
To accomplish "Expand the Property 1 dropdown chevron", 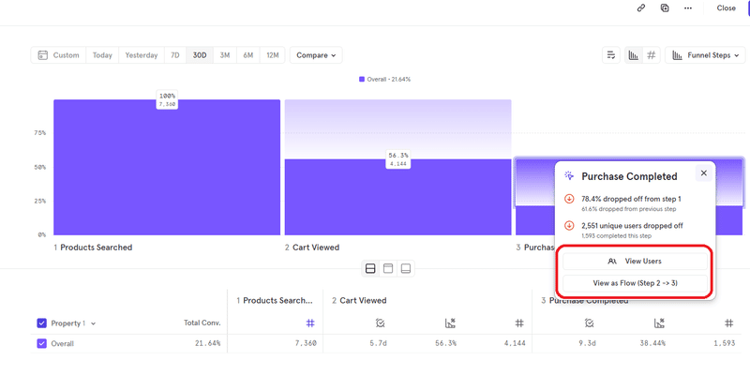I will pyautogui.click(x=93, y=323).
